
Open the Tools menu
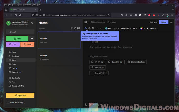pos(34,5)
